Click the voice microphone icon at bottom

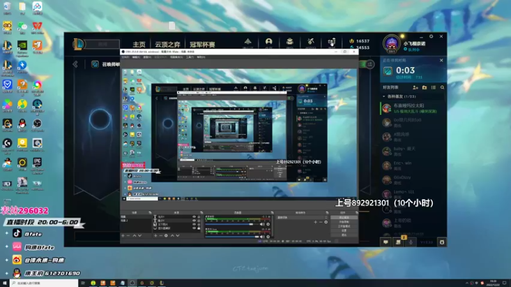[x=411, y=242]
